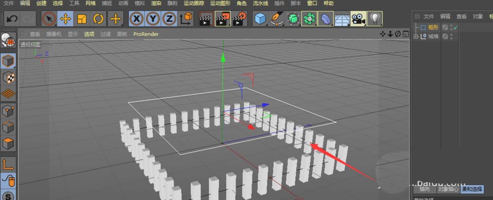This screenshot has height=200, width=493.
Task: Click the orange Workplane grid icon
Action: [8, 93]
